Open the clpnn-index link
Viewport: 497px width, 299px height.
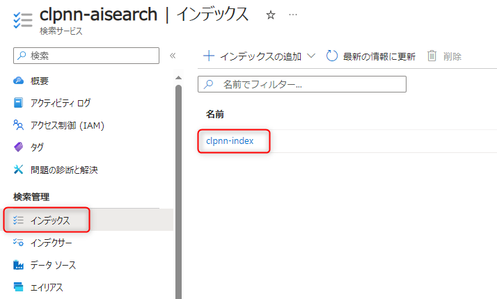click(x=230, y=141)
